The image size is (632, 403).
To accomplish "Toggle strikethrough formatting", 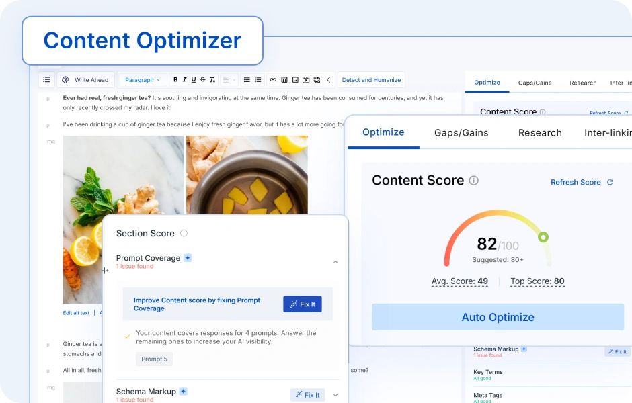I will (x=203, y=80).
